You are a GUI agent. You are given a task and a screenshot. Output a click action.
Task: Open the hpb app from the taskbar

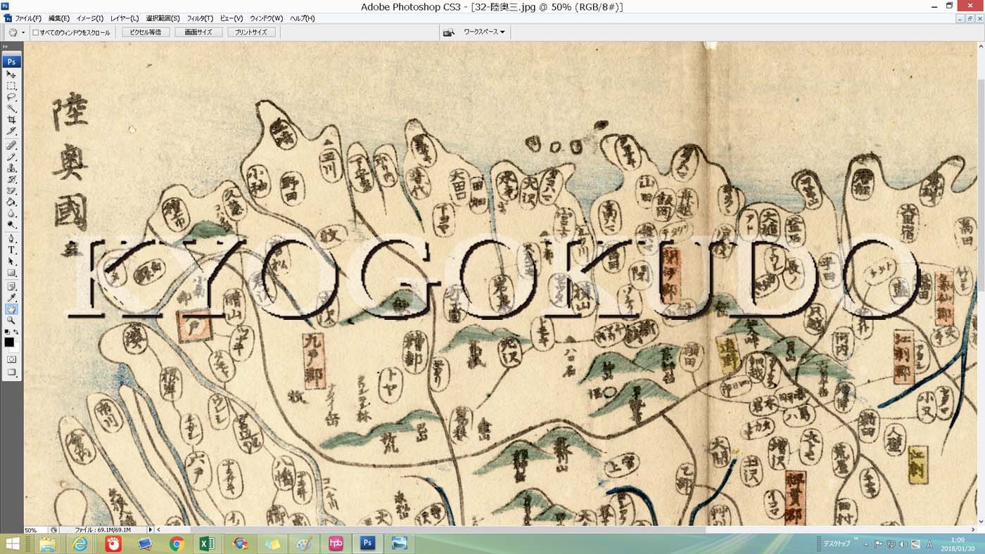[x=336, y=543]
